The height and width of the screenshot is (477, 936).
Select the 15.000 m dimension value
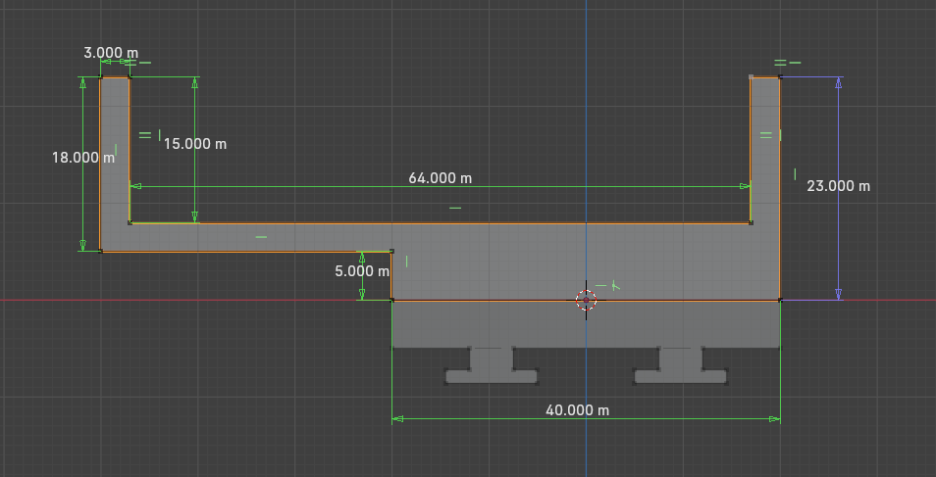click(194, 144)
